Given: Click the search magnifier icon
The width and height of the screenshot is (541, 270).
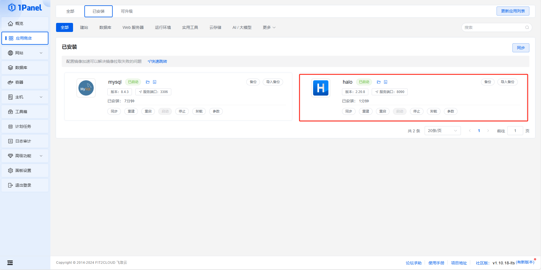Looking at the screenshot, I should point(527,27).
